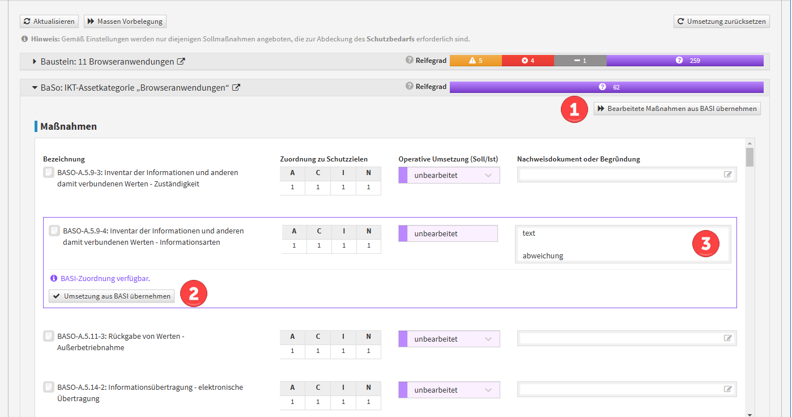Screen dimensions: 792x417
Task: Toggle checkbox for BASO-A.5.11-3 measure
Action: (x=48, y=336)
